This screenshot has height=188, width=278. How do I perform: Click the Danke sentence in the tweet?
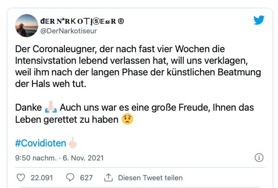coord(29,107)
